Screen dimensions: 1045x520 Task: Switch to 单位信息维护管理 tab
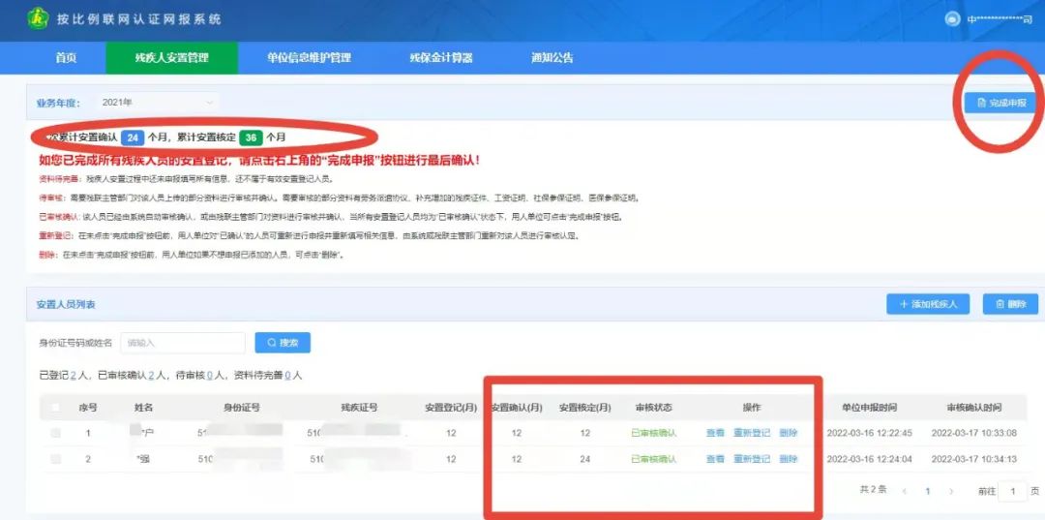(x=309, y=58)
